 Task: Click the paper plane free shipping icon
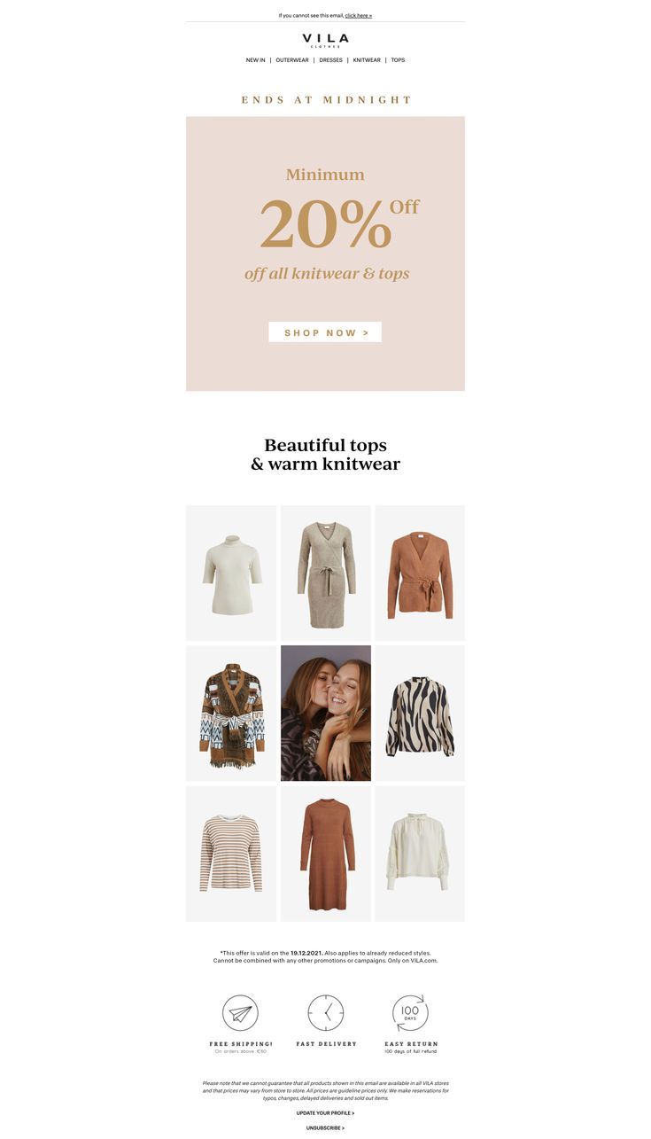pos(240,1013)
